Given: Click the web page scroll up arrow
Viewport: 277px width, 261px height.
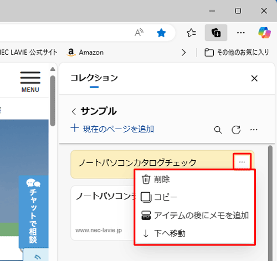Looking at the screenshot, I should click(53, 69).
